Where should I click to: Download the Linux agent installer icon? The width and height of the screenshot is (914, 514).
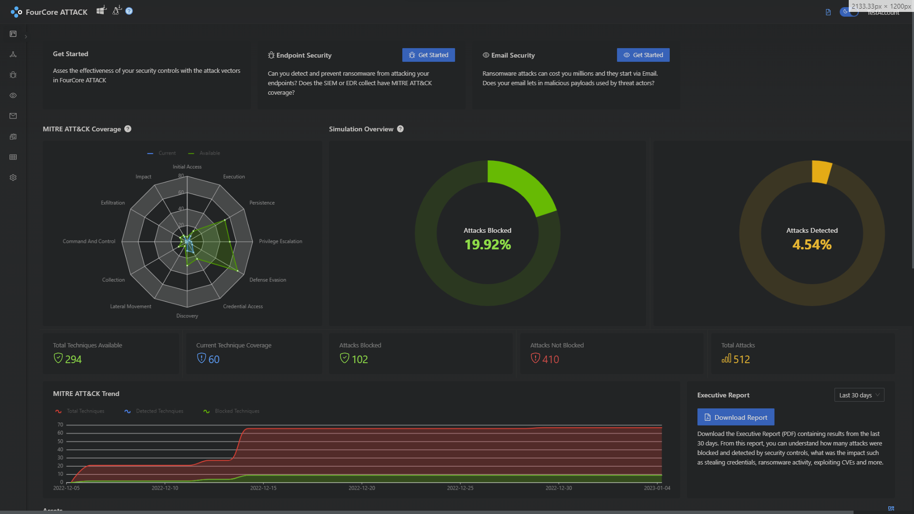(x=117, y=10)
